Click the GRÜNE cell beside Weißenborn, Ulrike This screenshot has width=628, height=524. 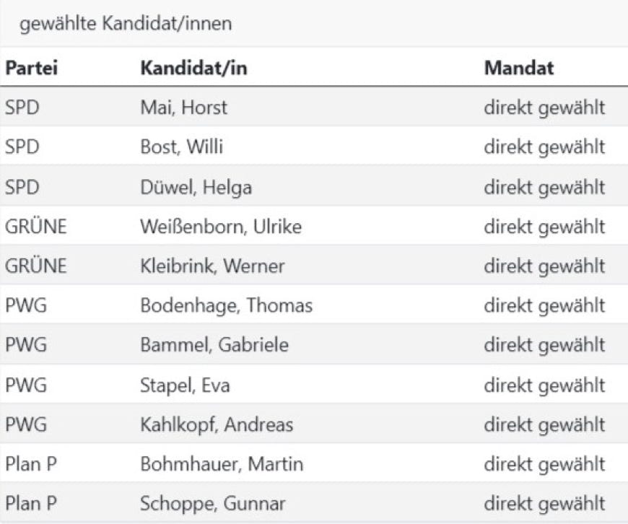pos(35,227)
